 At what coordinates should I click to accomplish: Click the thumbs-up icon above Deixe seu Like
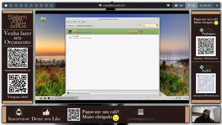(x=46, y=112)
